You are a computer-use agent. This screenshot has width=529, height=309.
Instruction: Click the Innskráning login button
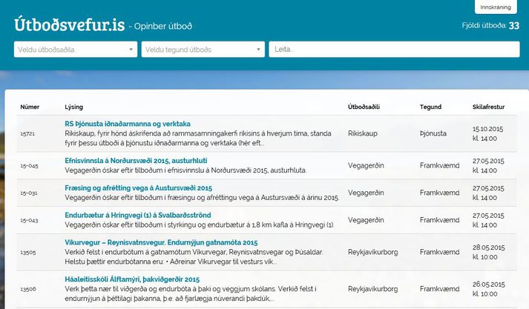pyautogui.click(x=496, y=7)
